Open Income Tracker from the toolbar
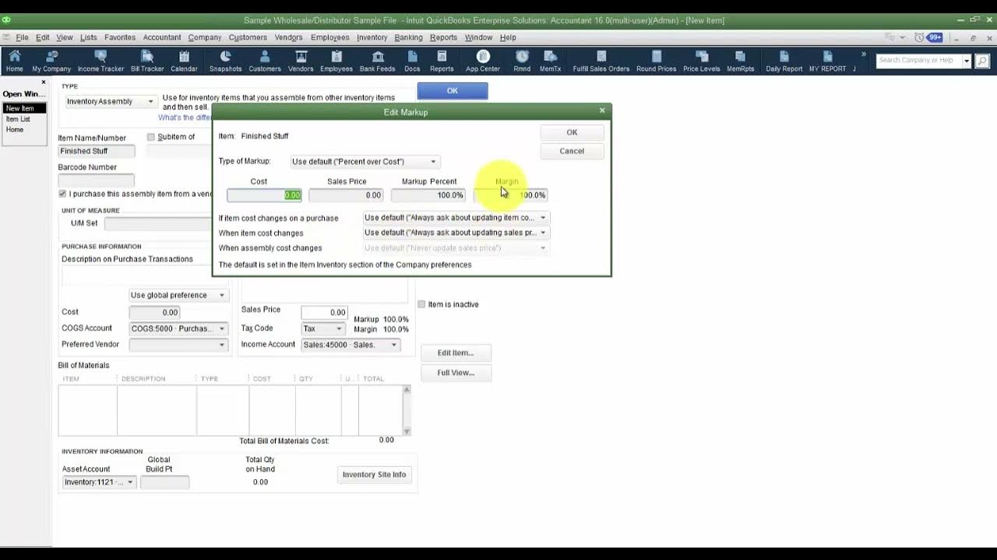The height and width of the screenshot is (560, 997). pos(100,61)
